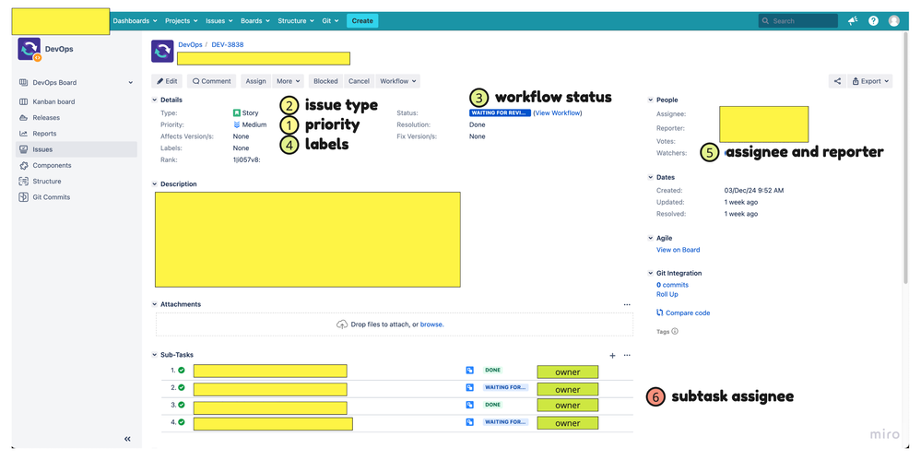Open Releases in sidebar
This screenshot has height=460, width=921.
[x=46, y=117]
